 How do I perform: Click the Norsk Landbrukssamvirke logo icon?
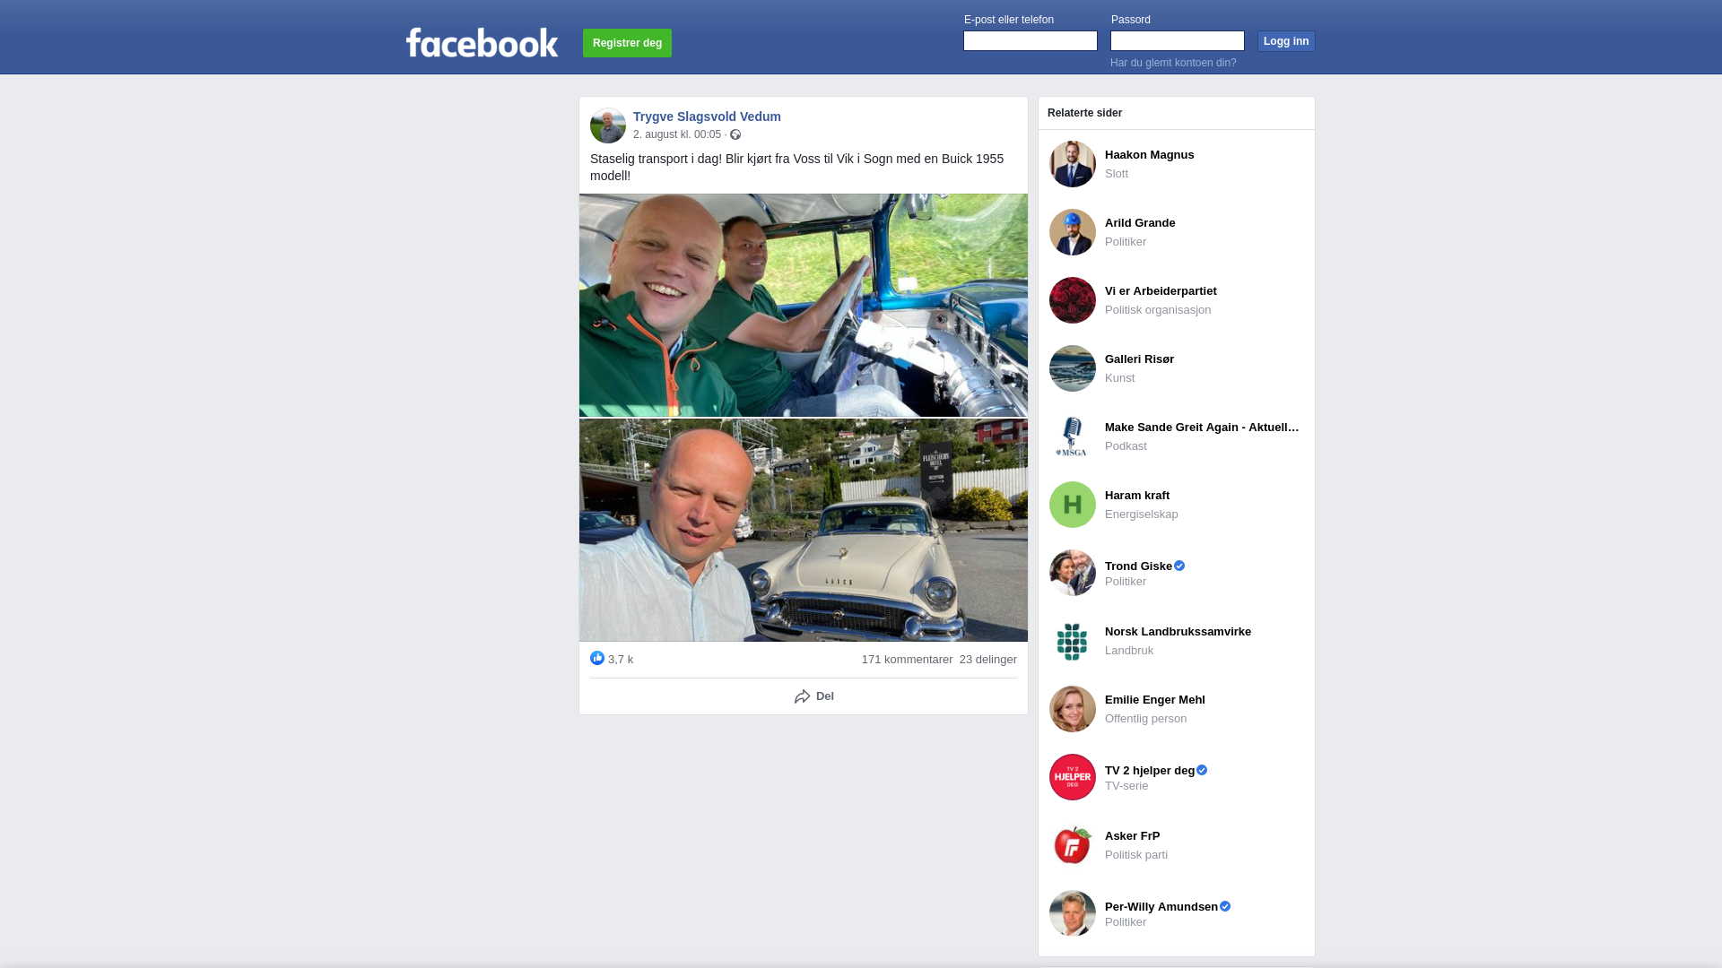[x=1073, y=641]
